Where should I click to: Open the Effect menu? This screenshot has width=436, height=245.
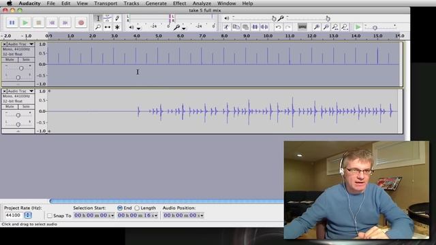179,3
